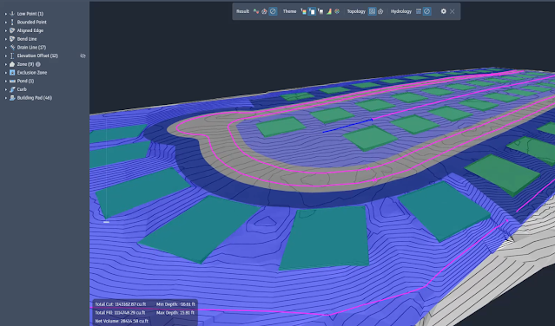Click the Exclusion Zone icon
The height and width of the screenshot is (326, 555).
click(12, 73)
